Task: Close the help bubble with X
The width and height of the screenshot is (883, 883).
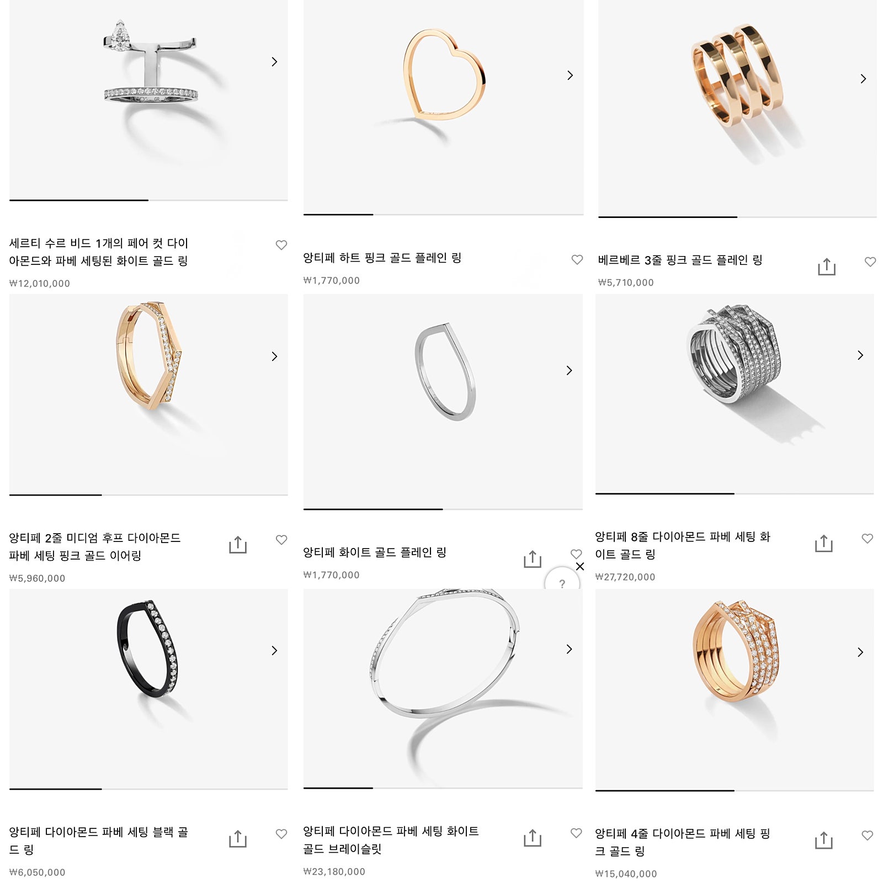Action: click(x=580, y=566)
